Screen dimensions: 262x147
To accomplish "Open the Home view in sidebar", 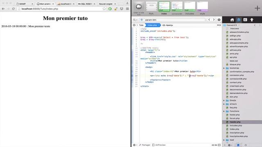I will (232, 20).
